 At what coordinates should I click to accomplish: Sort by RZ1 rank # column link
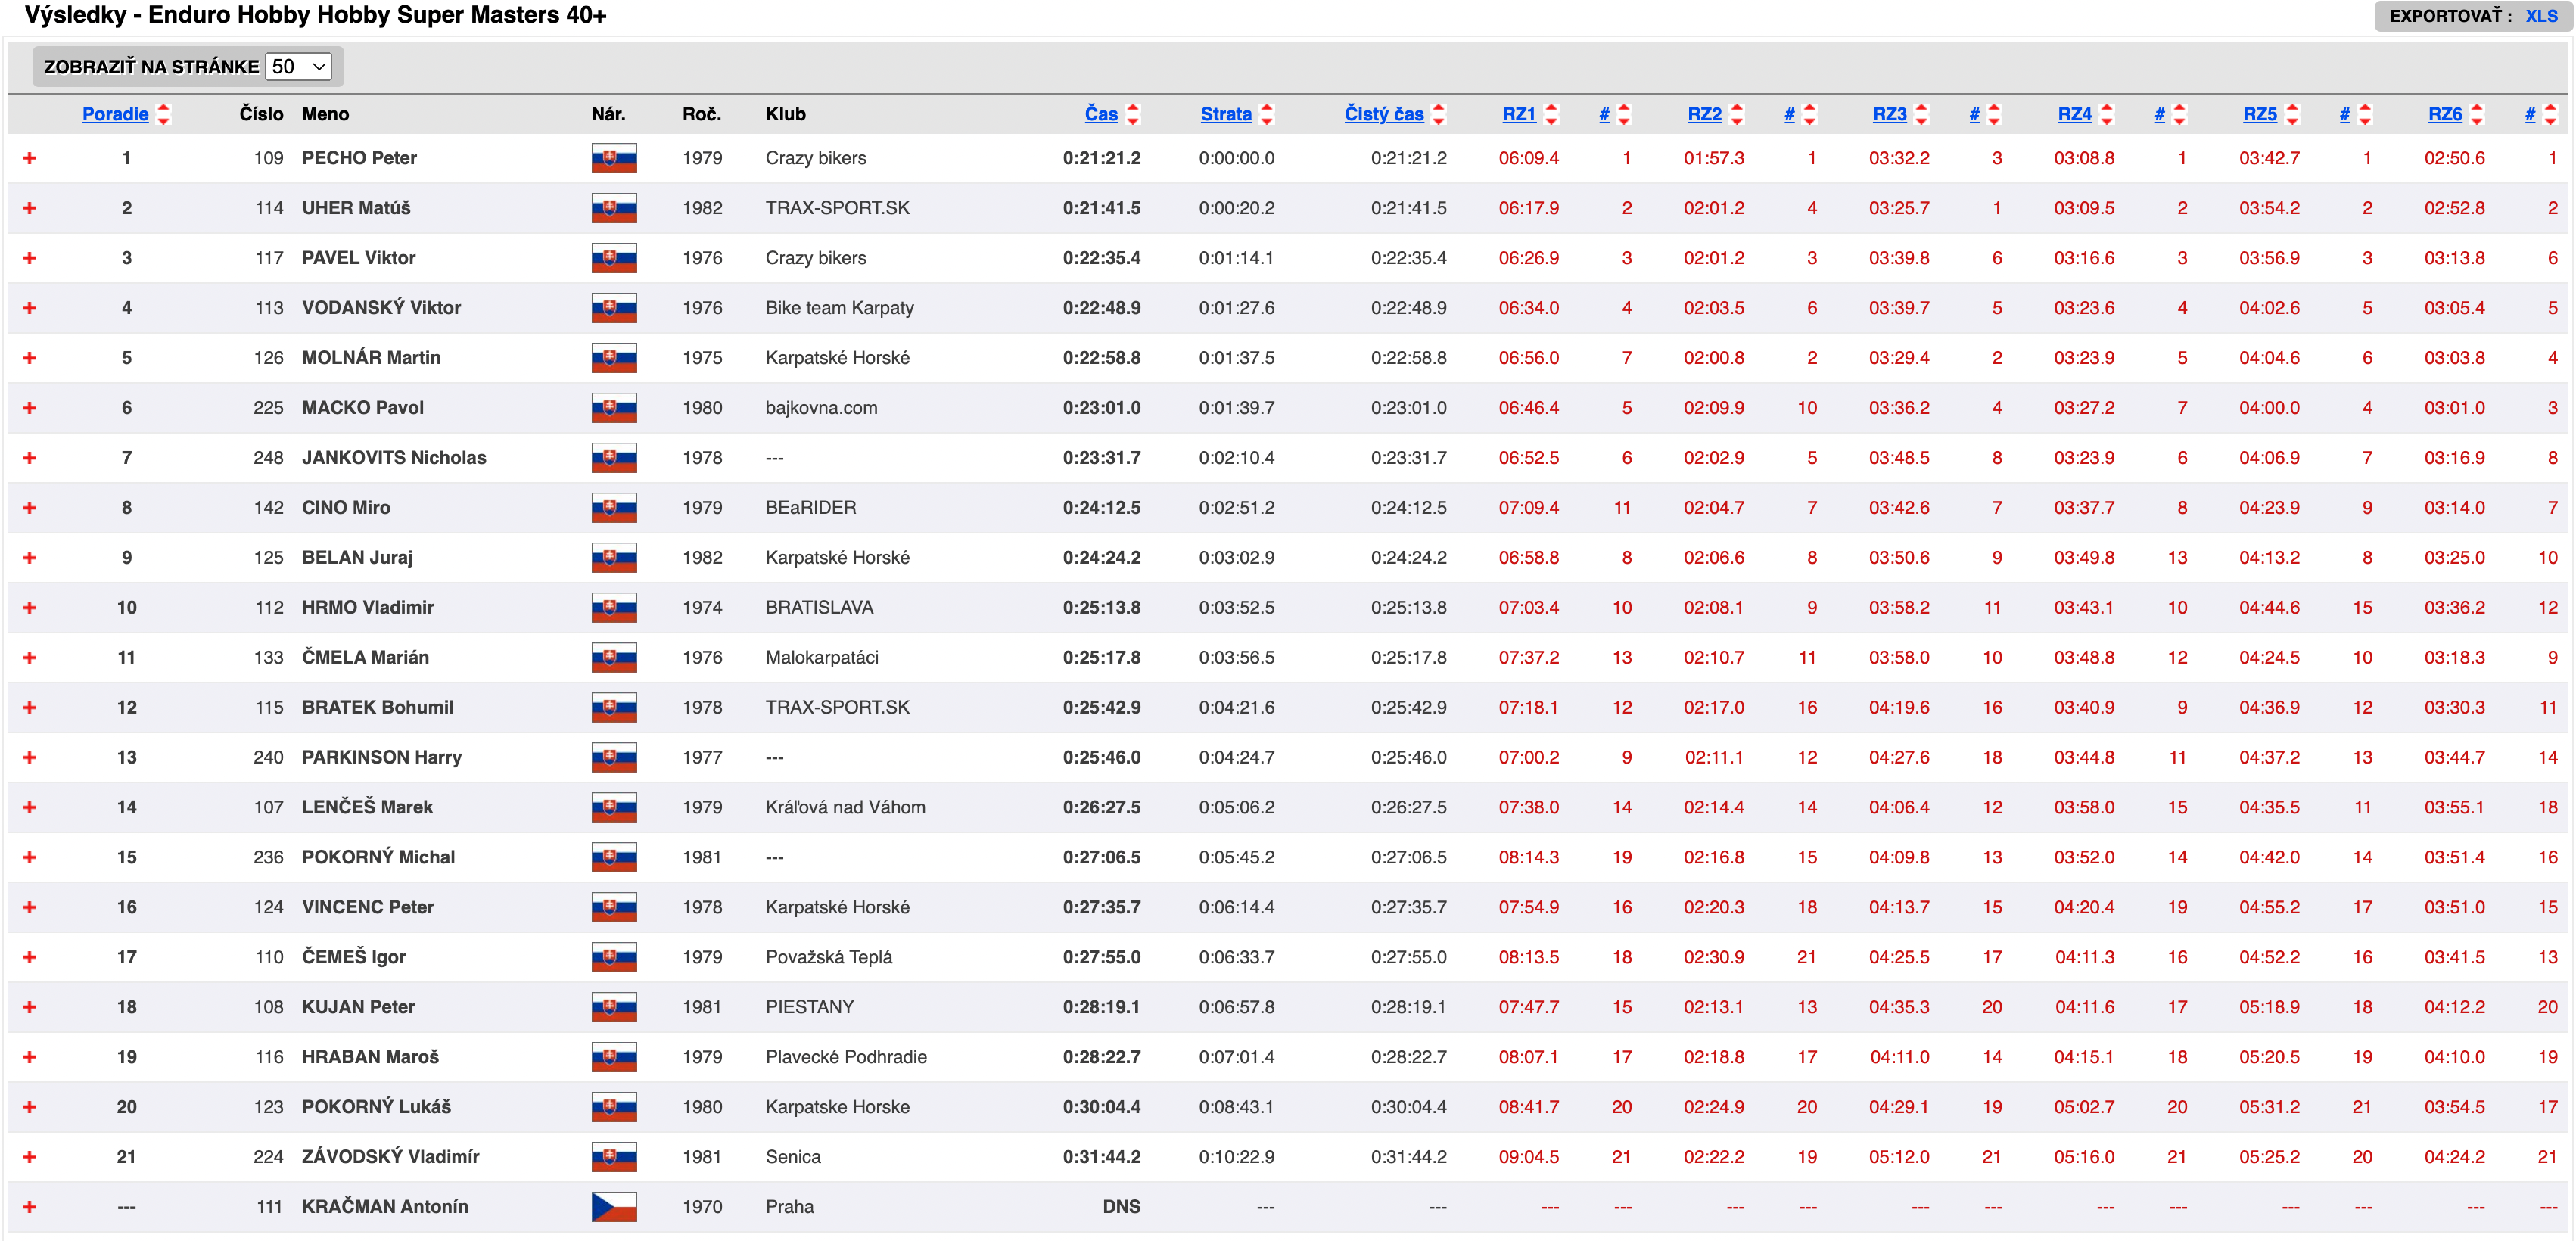pos(1604,114)
